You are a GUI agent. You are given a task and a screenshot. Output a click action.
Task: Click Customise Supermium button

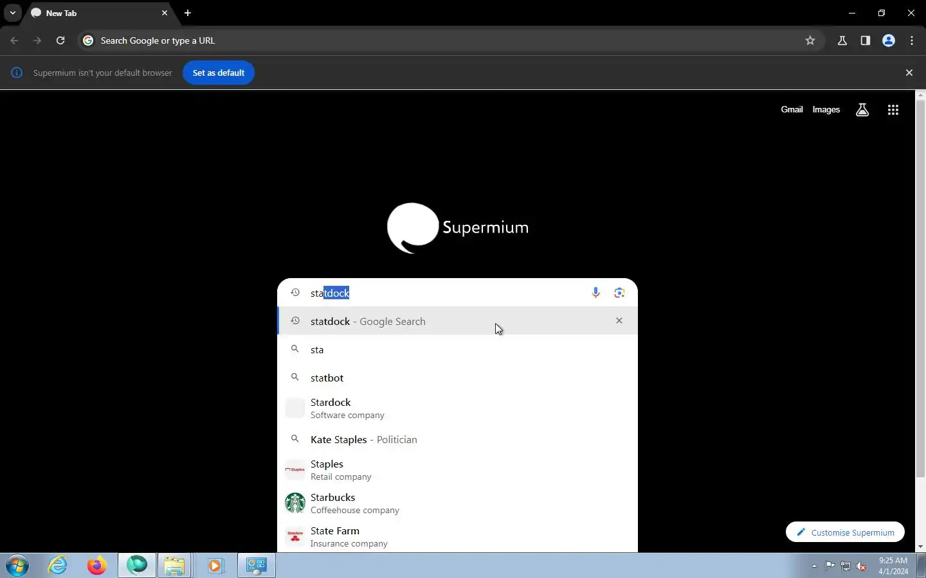pos(845,532)
